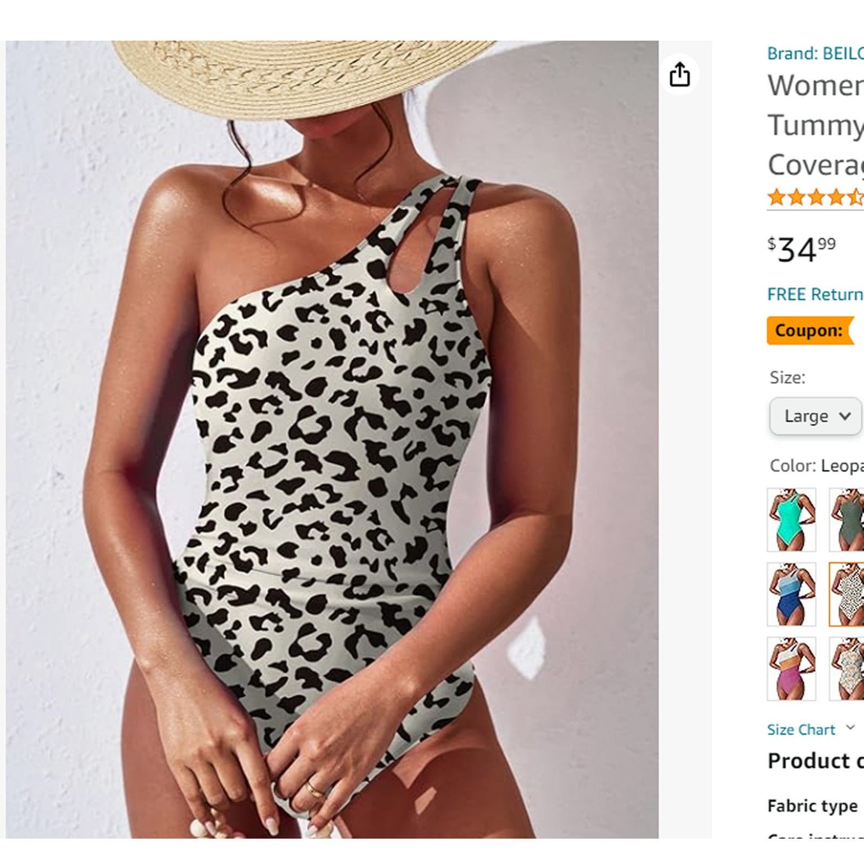Choose the pale floral print swimsuit swatch
864x864 pixels.
(847, 668)
